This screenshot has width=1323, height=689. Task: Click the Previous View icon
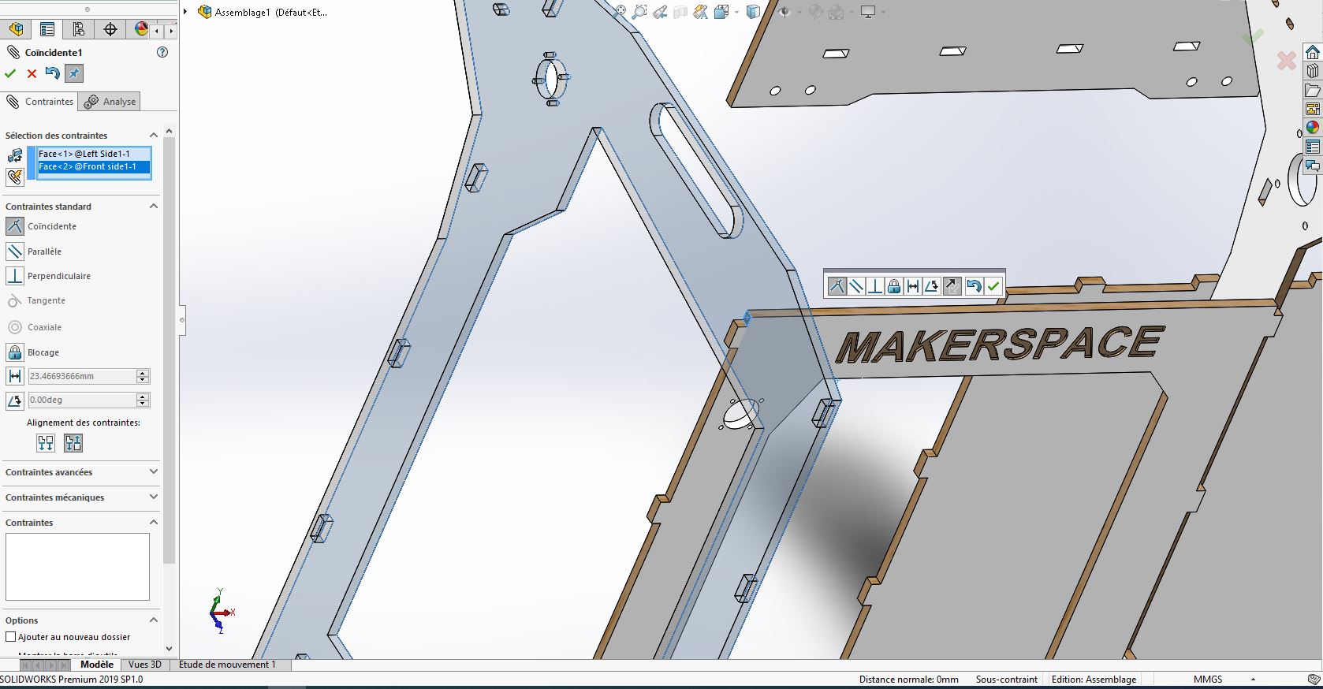[x=660, y=12]
